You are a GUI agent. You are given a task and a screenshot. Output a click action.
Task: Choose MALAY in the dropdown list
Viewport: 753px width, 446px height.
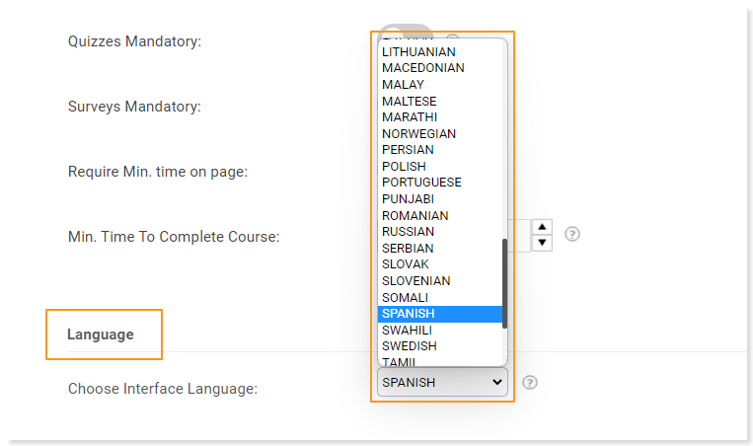click(x=440, y=85)
